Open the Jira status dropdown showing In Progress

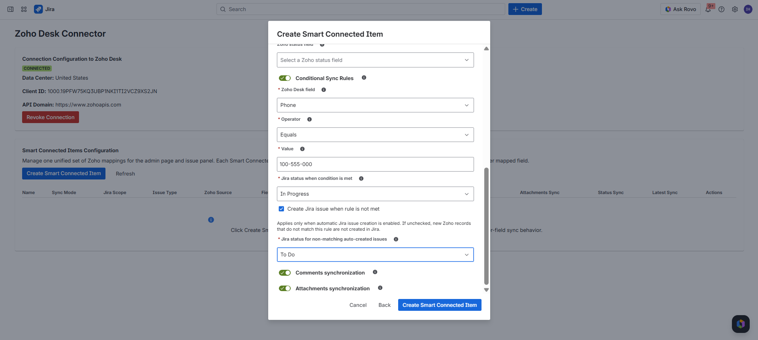tap(375, 194)
